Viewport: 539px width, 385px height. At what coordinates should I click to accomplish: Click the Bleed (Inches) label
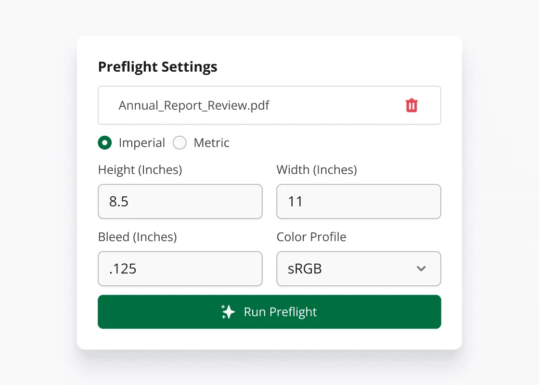coord(138,237)
